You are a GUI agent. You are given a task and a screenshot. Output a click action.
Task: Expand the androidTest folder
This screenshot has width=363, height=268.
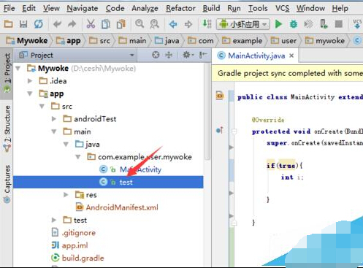coord(54,119)
